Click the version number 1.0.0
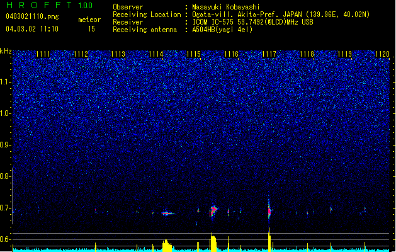The width and height of the screenshot is (396, 252). (x=86, y=6)
